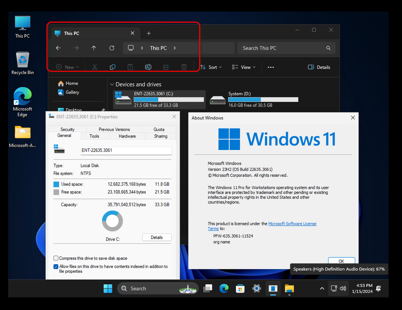The image size is (402, 310).
Task: Click the Copy toolbar icon
Action: (113, 67)
